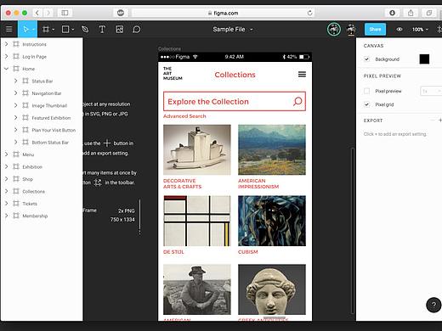
Task: Click the Decorative Arts & Crafts label
Action: pyautogui.click(x=183, y=183)
